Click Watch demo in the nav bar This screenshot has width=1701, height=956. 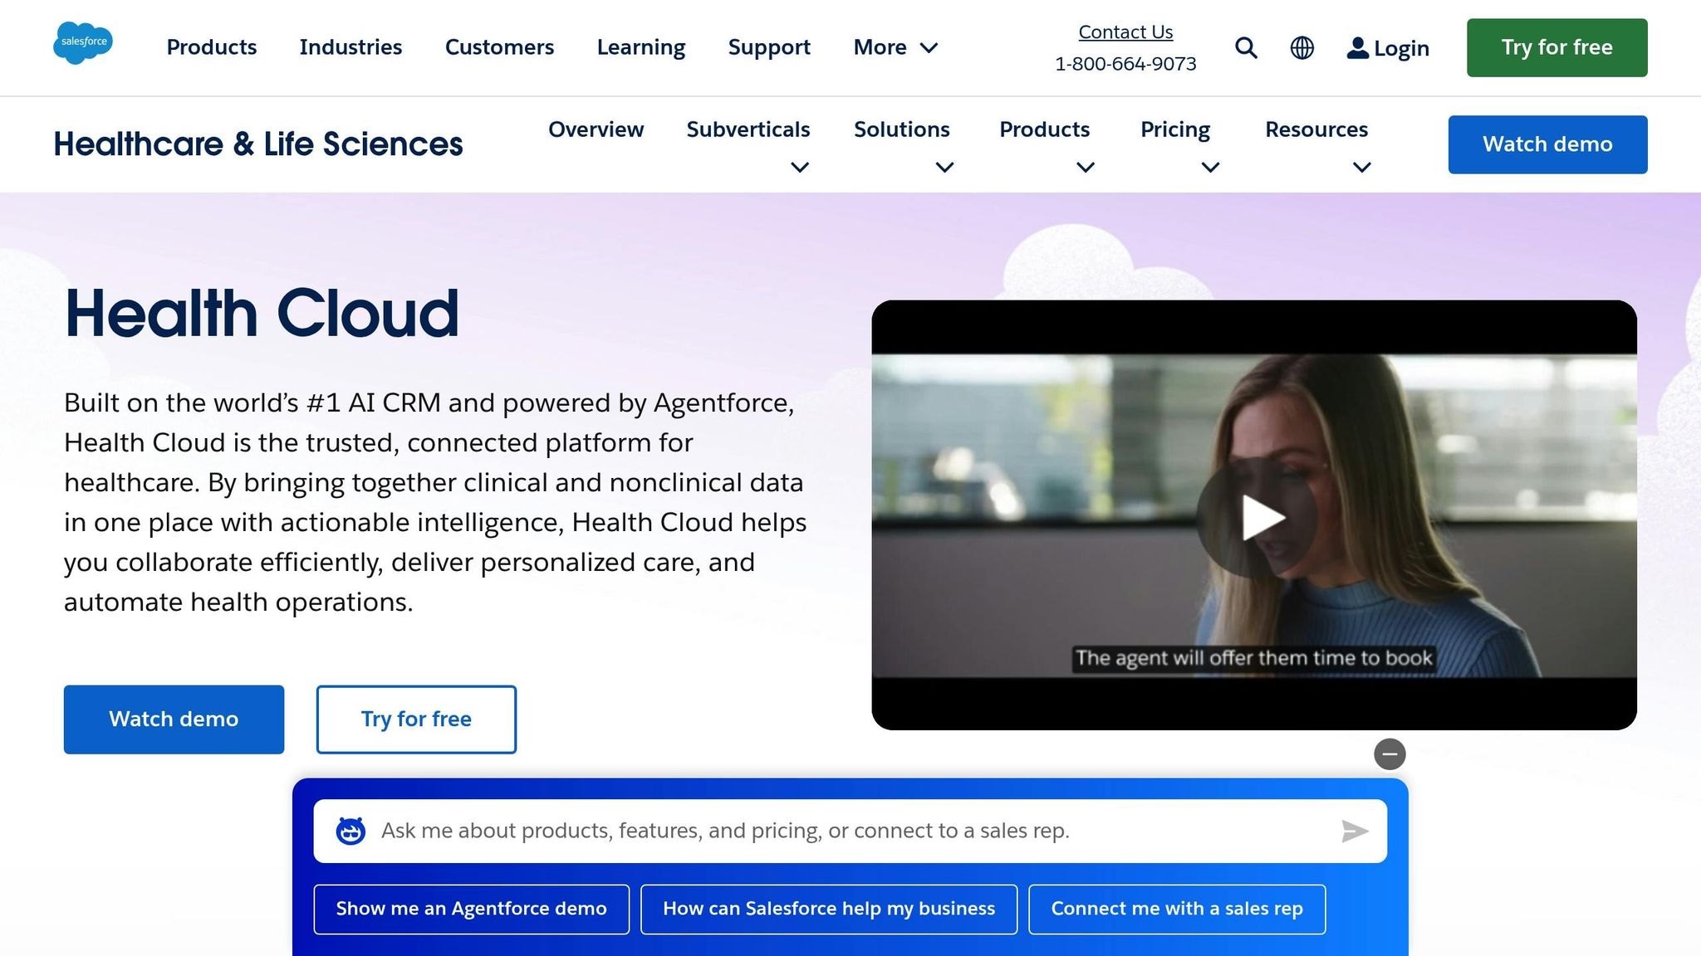tap(1547, 144)
